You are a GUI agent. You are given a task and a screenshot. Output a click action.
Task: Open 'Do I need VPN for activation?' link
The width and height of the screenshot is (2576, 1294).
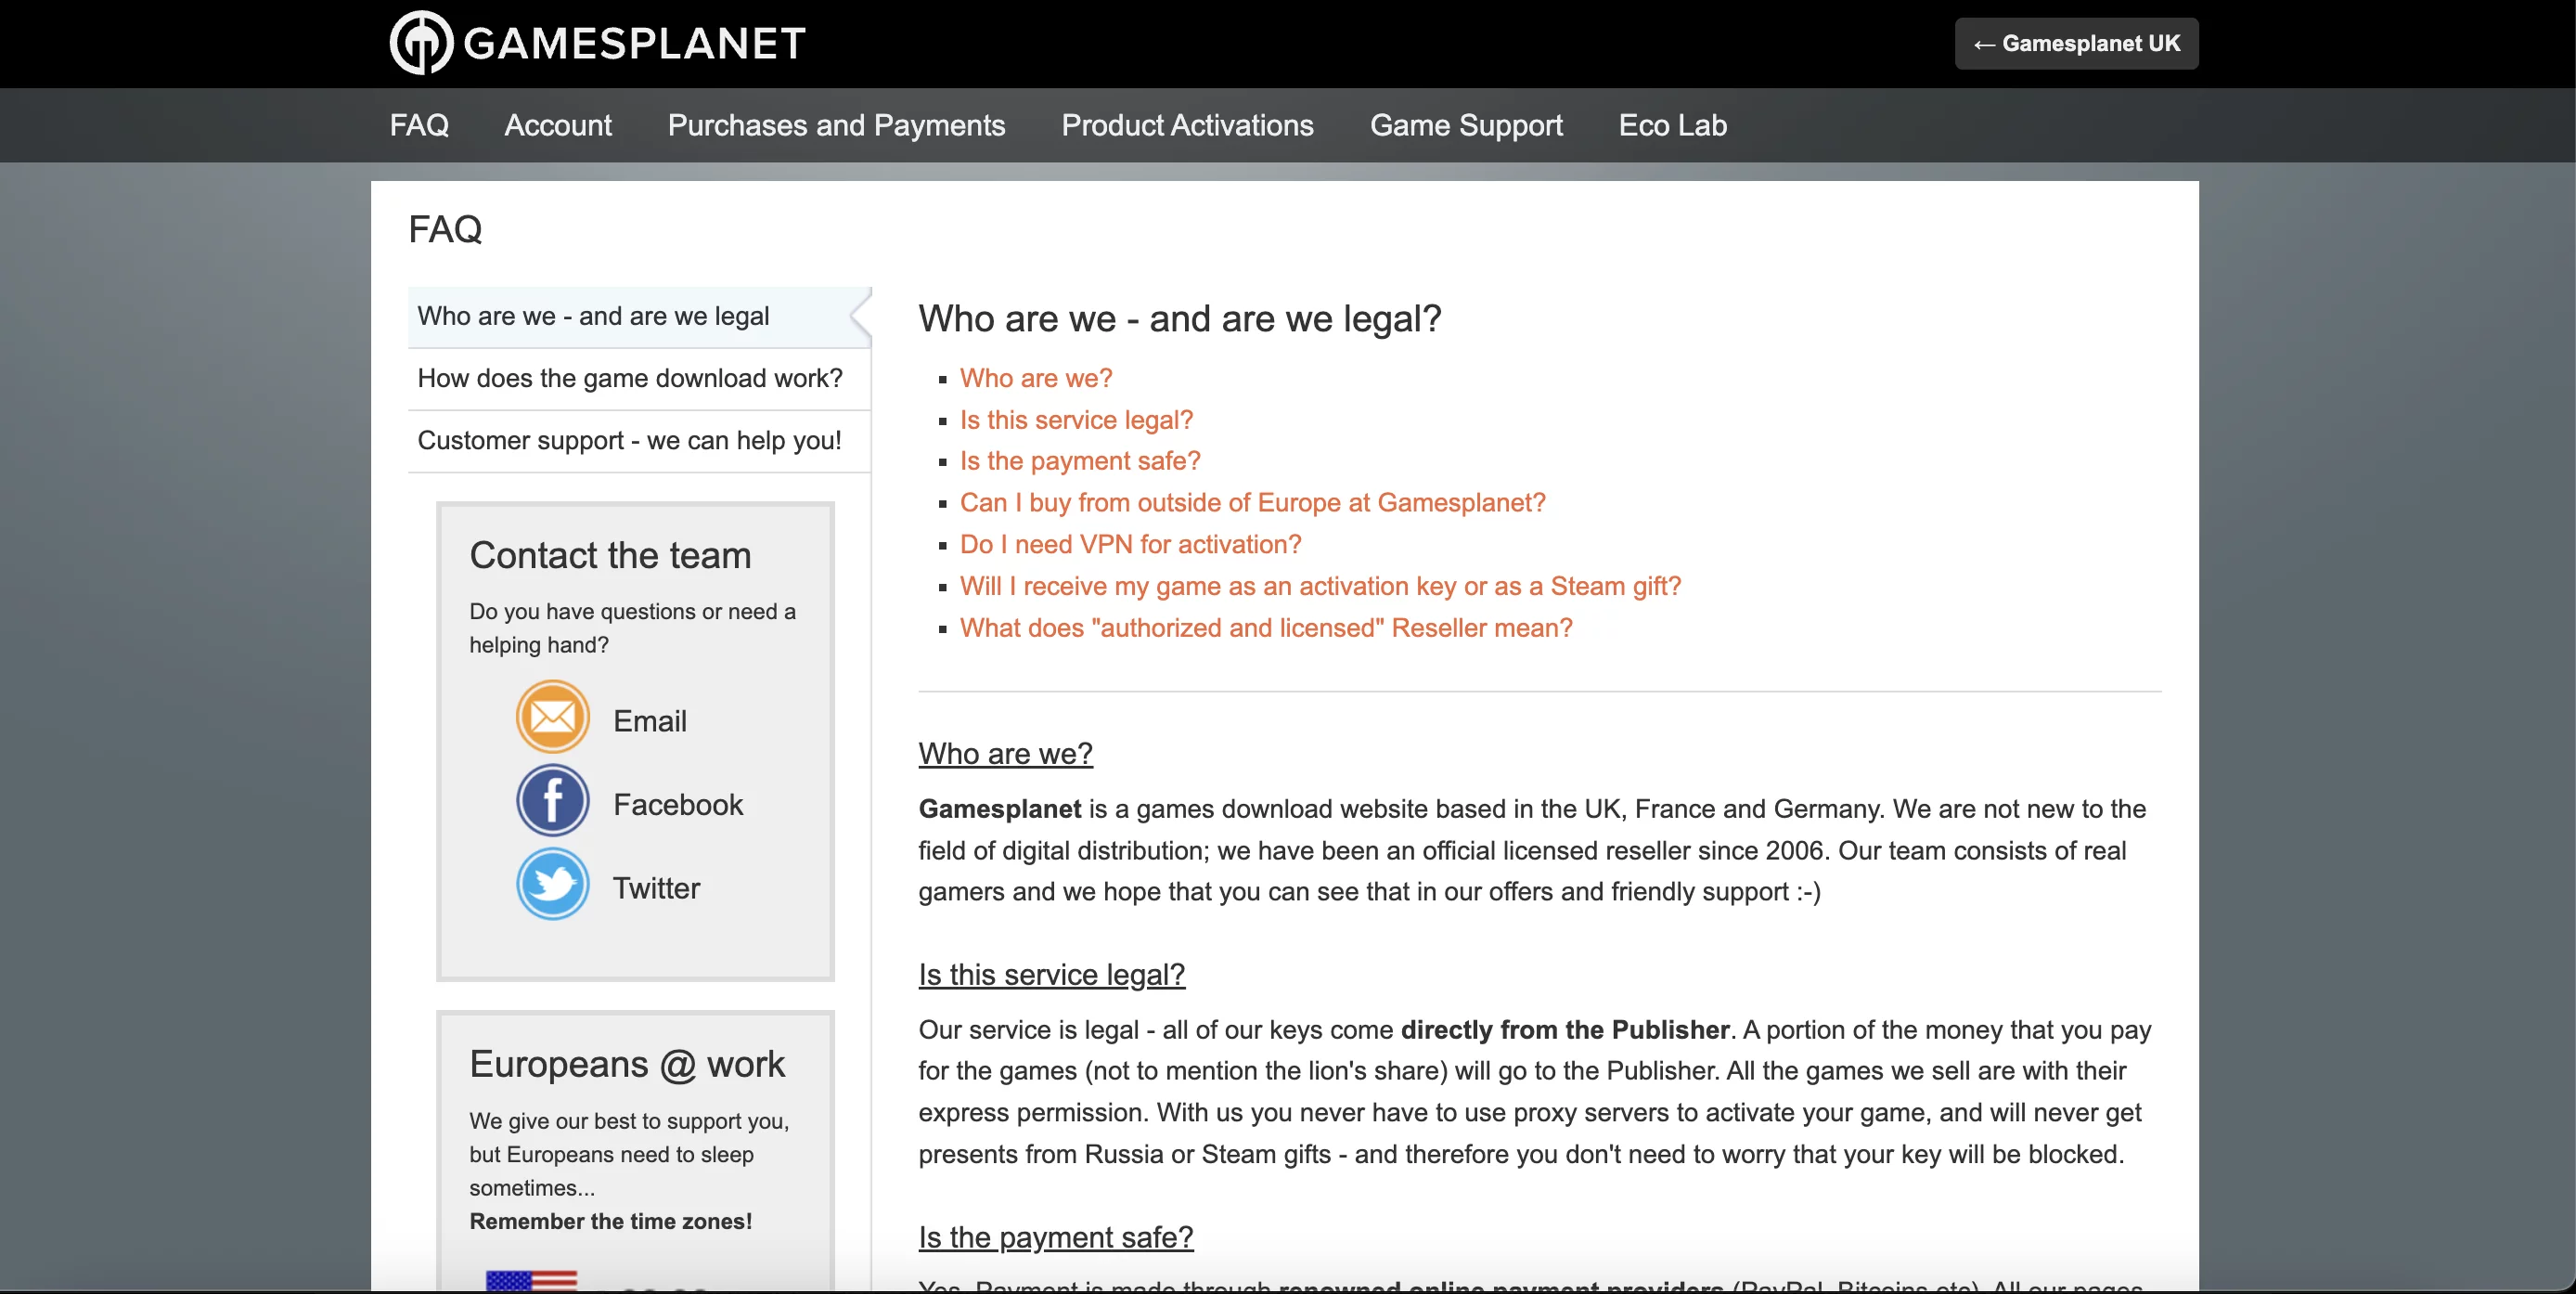(1130, 545)
